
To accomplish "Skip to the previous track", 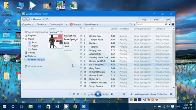I will [x=91, y=94].
